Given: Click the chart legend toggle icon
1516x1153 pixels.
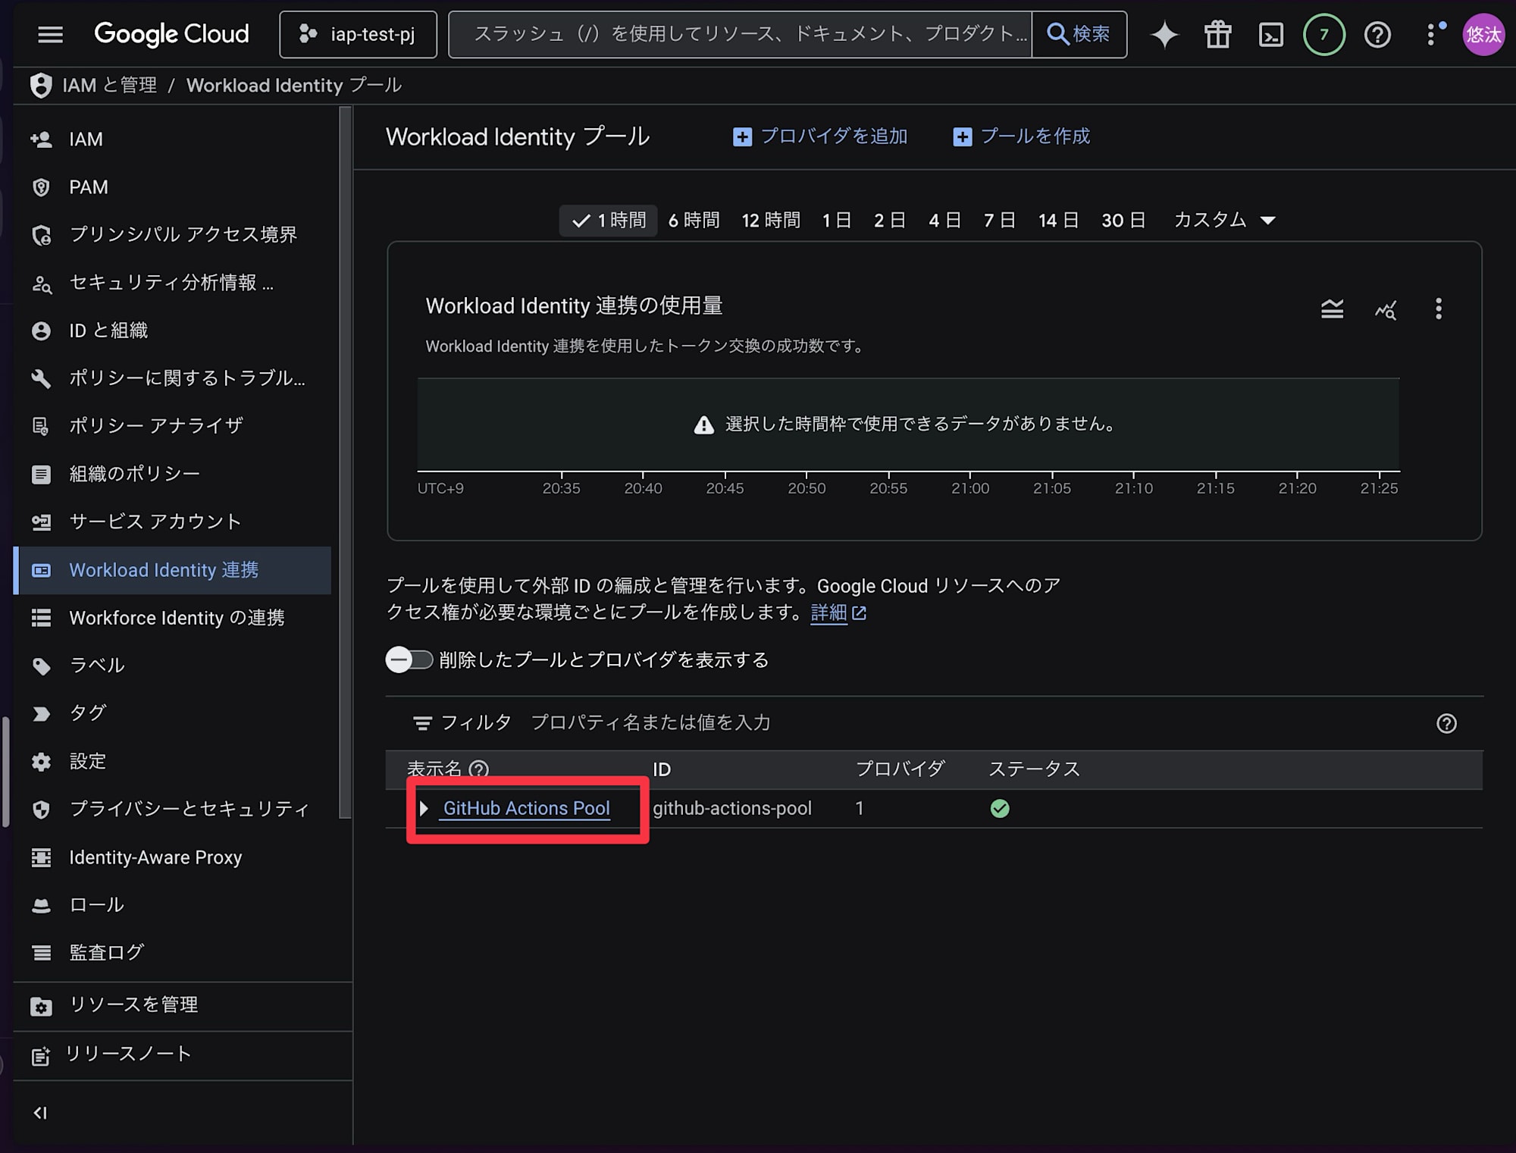Looking at the screenshot, I should pyautogui.click(x=1332, y=309).
